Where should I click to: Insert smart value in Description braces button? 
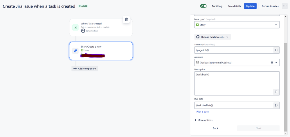[x=276, y=92]
